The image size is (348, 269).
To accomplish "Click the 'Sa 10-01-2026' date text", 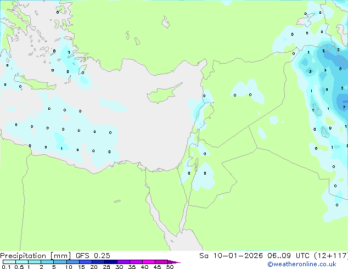I will [x=231, y=256].
